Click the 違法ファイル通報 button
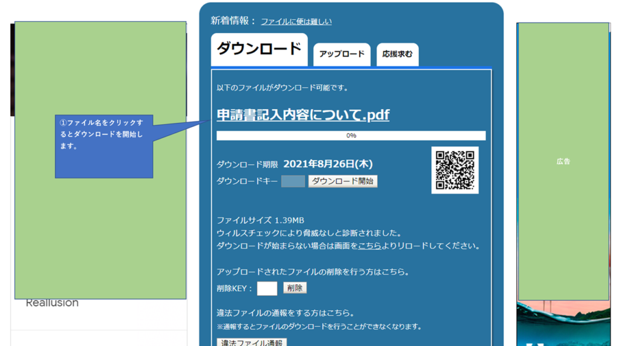This screenshot has width=617, height=346. coord(252,342)
